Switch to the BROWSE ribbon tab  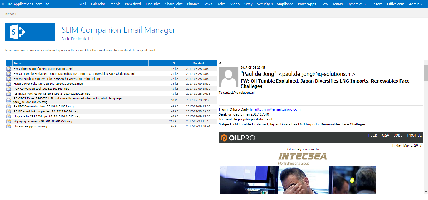tap(11, 14)
